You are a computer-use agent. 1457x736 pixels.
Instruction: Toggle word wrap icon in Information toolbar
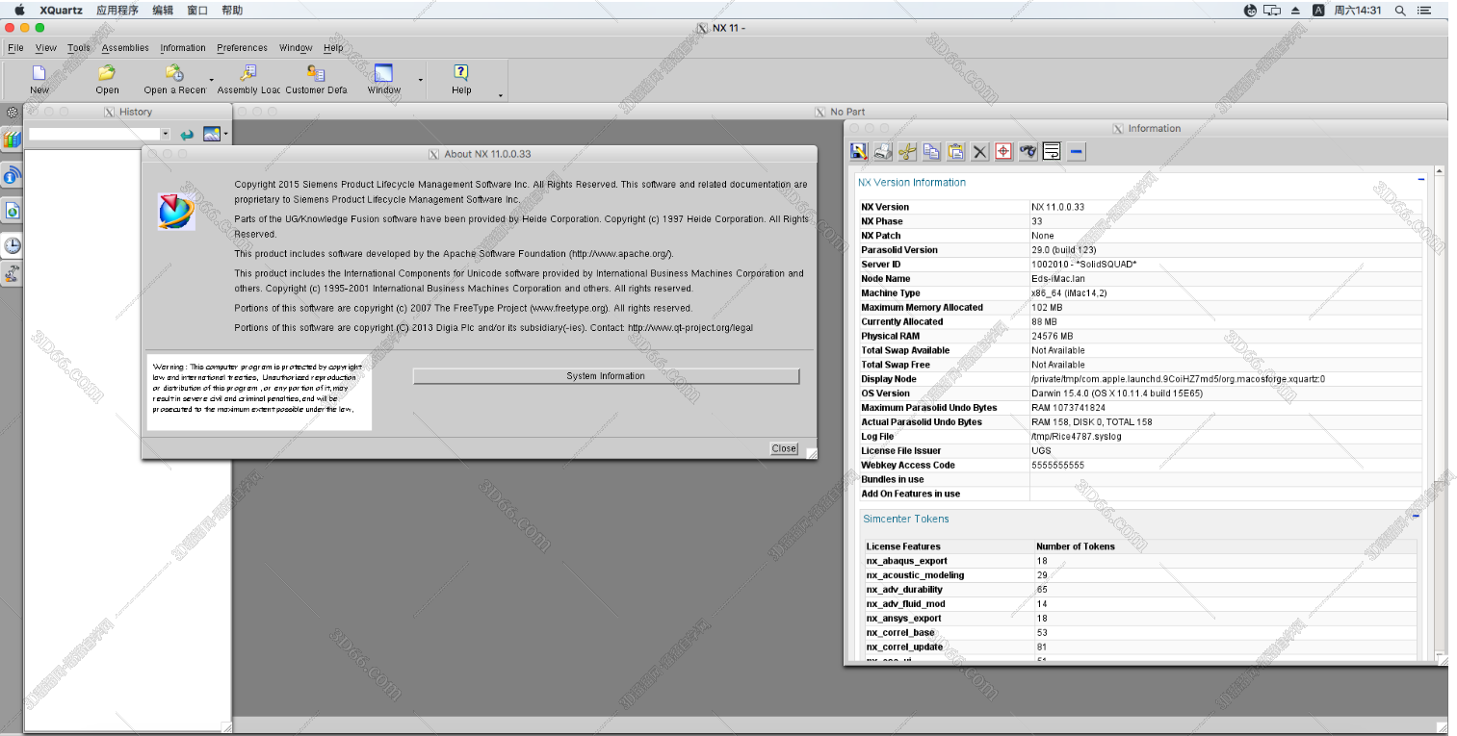pyautogui.click(x=1052, y=151)
